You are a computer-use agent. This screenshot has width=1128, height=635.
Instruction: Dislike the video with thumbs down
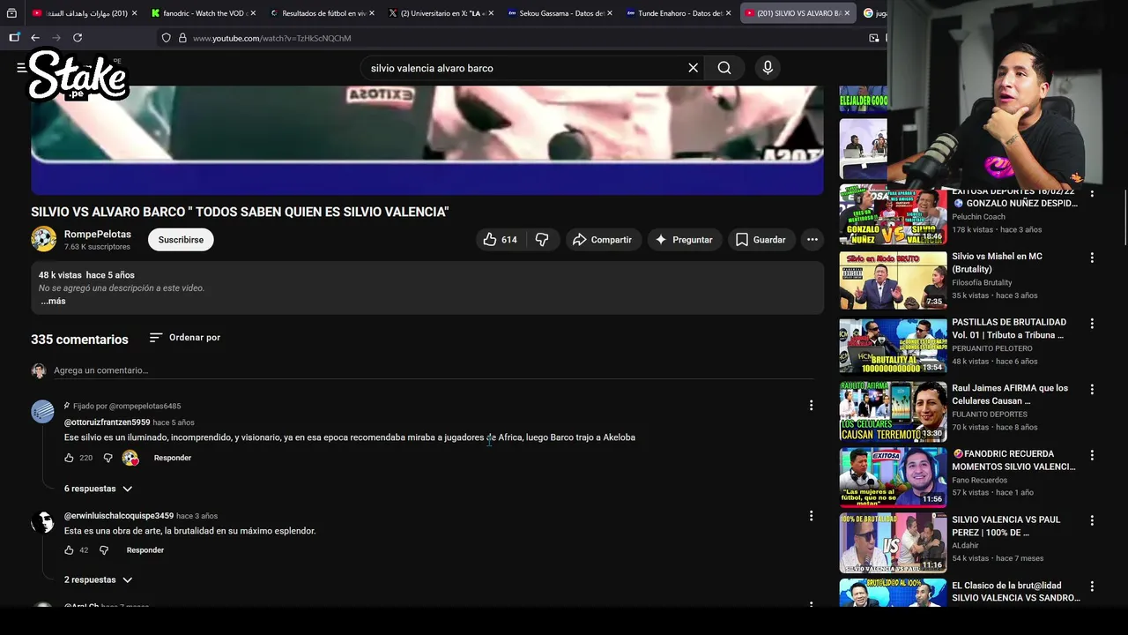[x=542, y=240]
